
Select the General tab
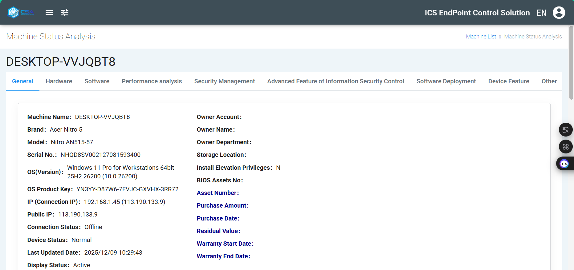[22, 81]
